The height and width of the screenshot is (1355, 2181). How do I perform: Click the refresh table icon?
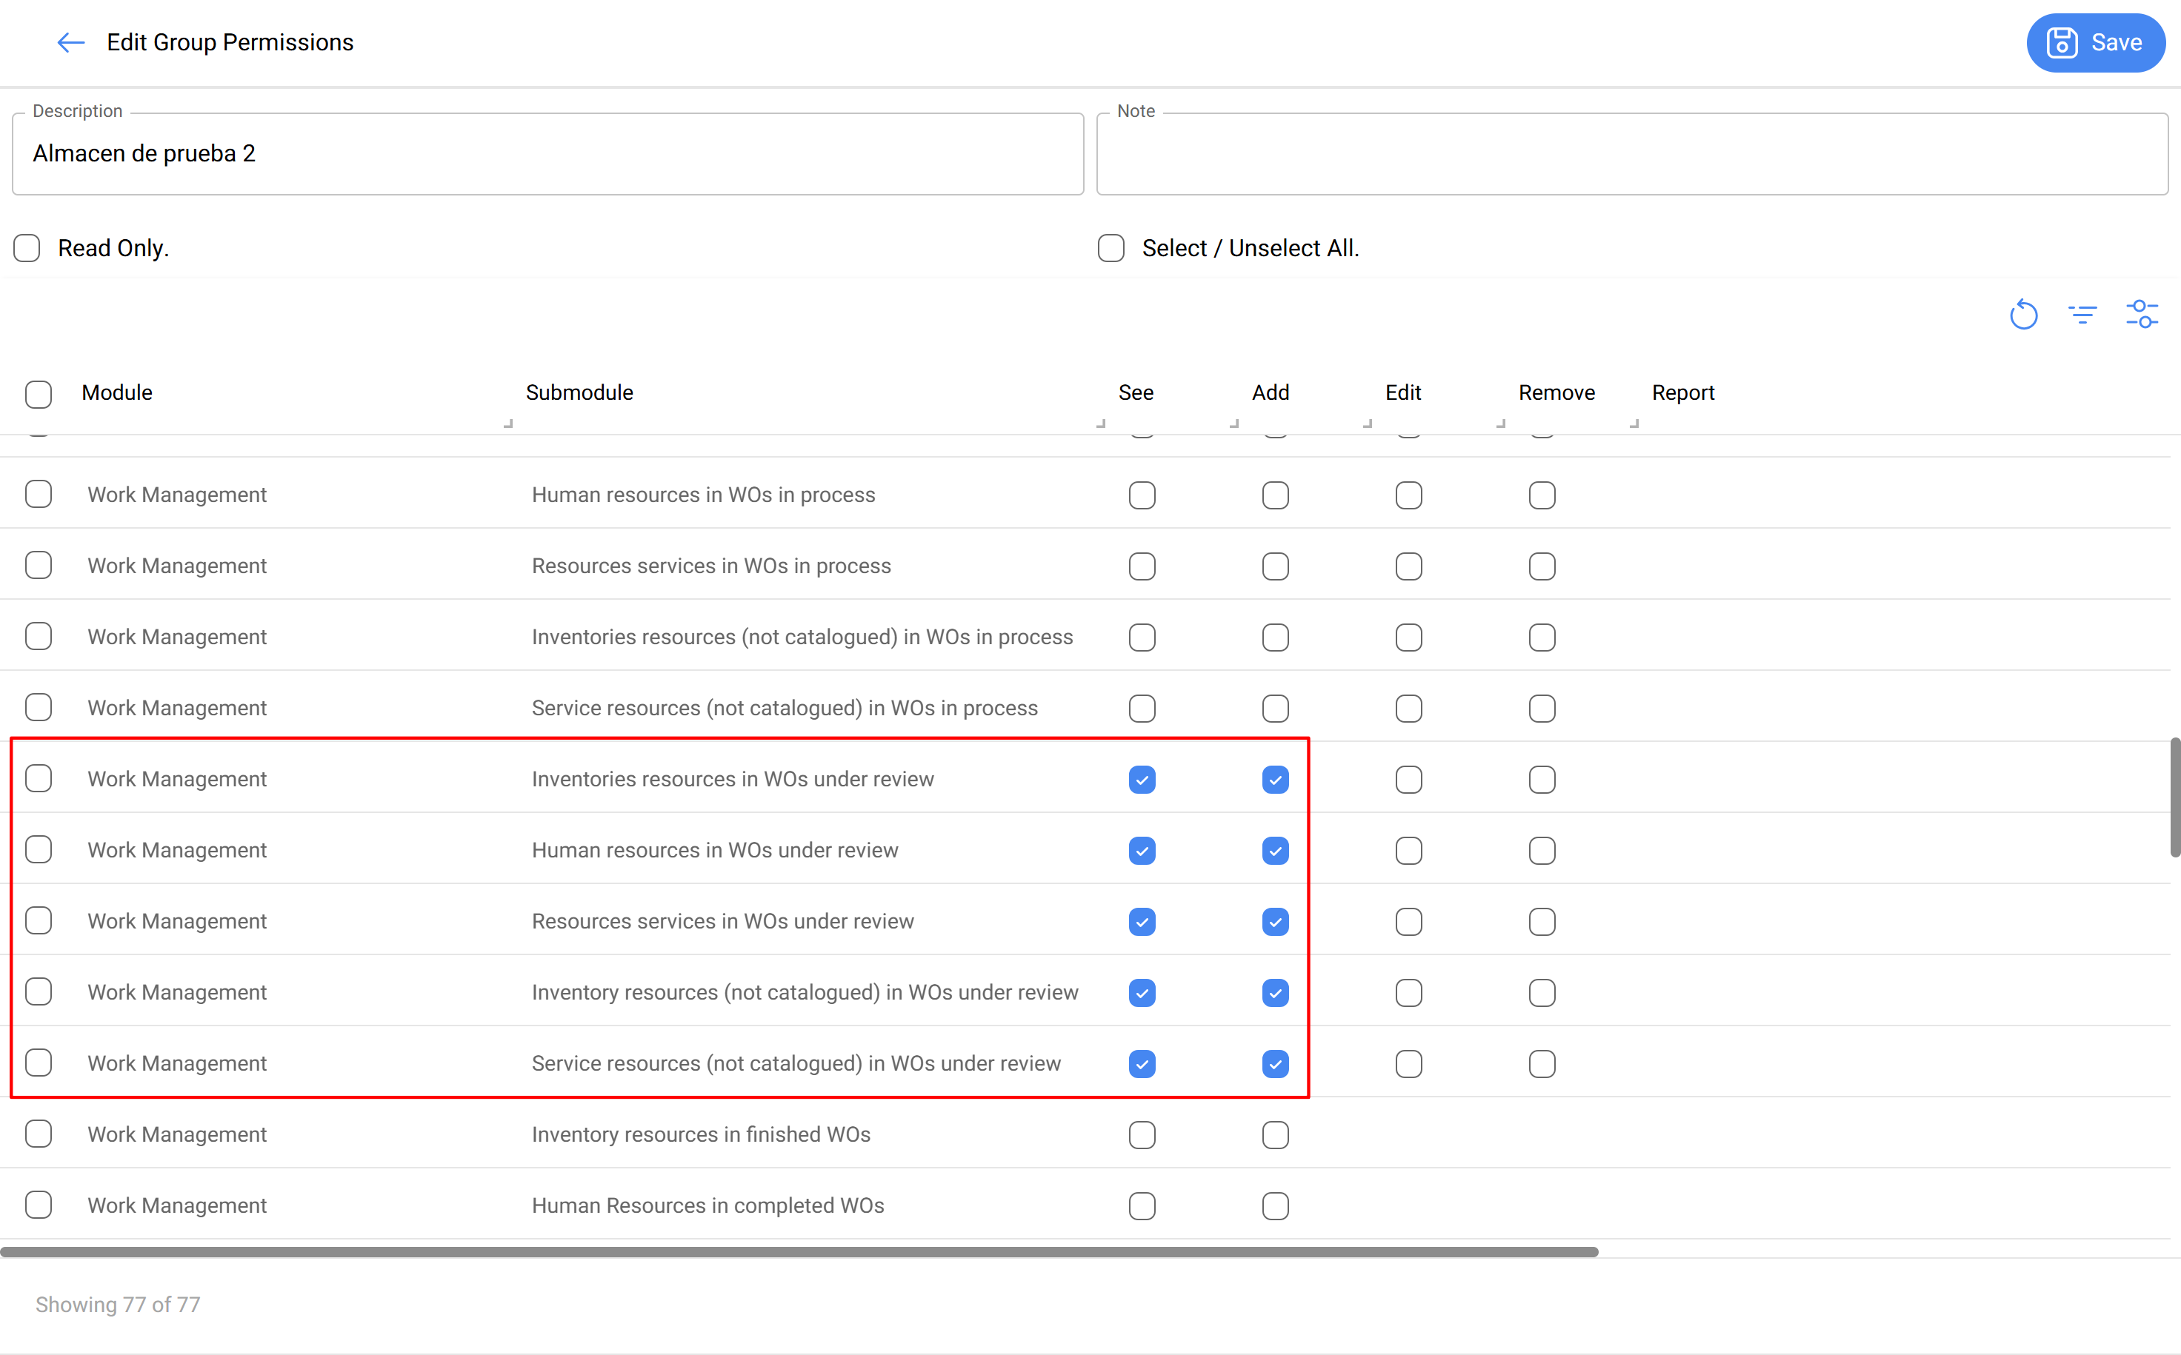2023,315
